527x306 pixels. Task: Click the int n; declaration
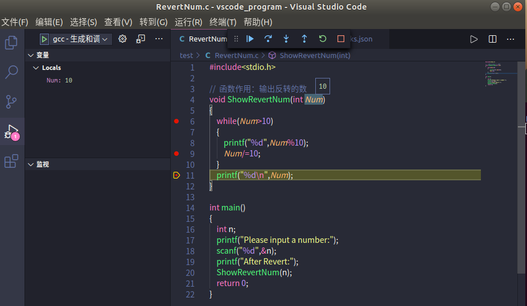226,229
